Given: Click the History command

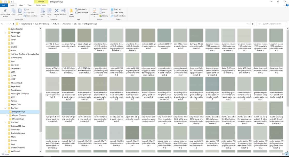Looking at the screenshot, I should [104, 16].
